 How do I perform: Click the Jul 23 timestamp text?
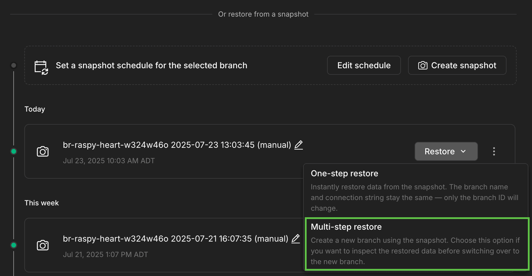click(x=109, y=161)
